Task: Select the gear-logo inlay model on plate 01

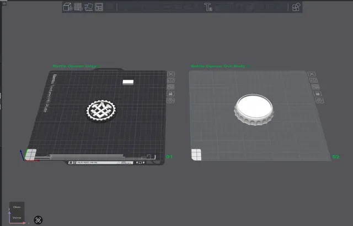Action: [101, 111]
